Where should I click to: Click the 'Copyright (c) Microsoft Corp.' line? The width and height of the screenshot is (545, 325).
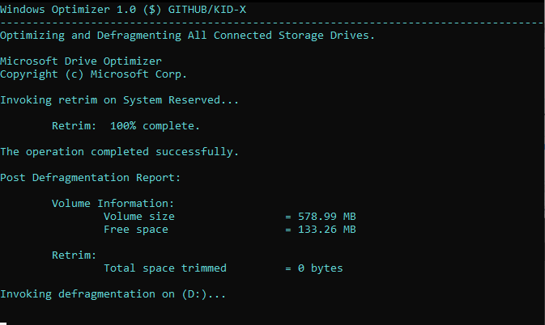(93, 74)
